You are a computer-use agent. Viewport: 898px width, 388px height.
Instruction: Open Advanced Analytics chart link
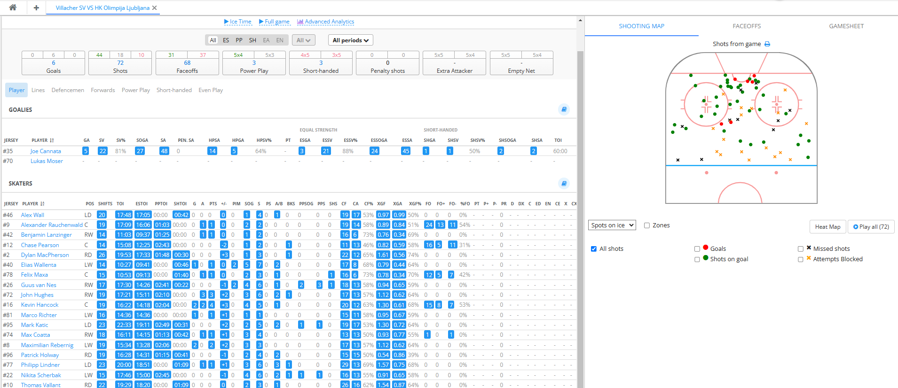point(325,22)
